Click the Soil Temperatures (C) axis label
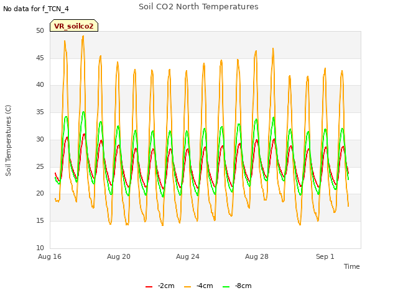The image size is (398, 298). click(8, 140)
